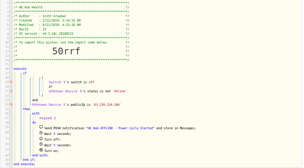Screen dimensions: 304x168
Task: Click the clock icon on line 30
Action: tap(41, 133)
